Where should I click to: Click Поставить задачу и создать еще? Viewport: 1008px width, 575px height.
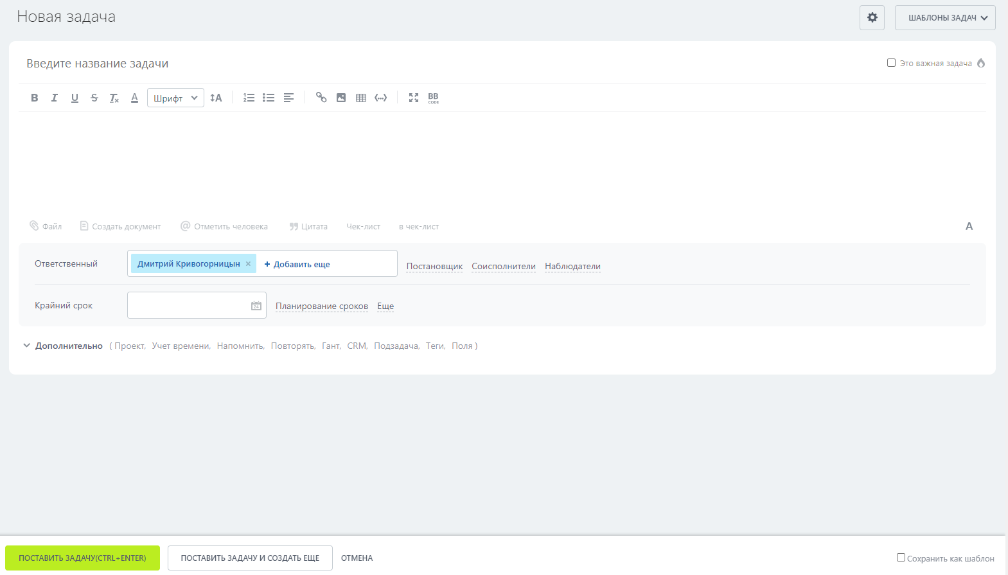click(250, 558)
